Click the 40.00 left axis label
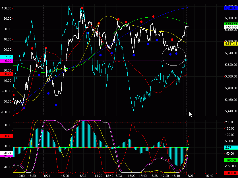Image resolution: width=238 pixels, height=178 pixels. click(7, 39)
